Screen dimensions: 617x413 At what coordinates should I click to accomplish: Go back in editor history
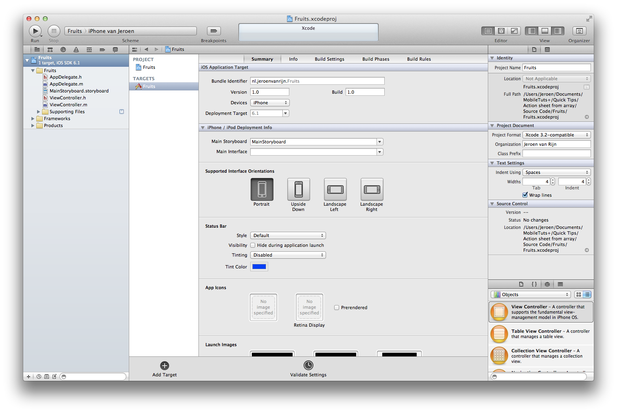pyautogui.click(x=146, y=50)
